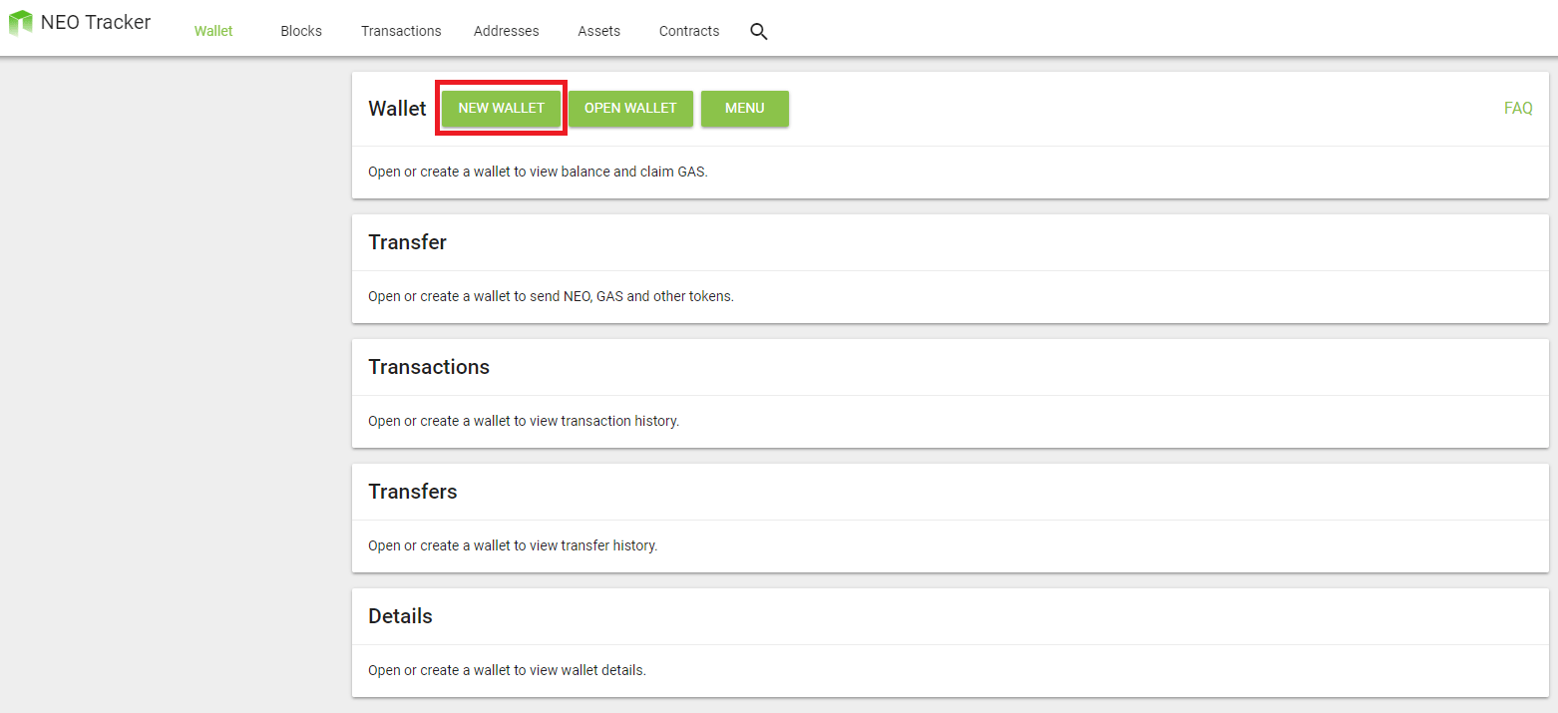Click 'view transaction history' text
The height and width of the screenshot is (713, 1558).
click(x=602, y=421)
